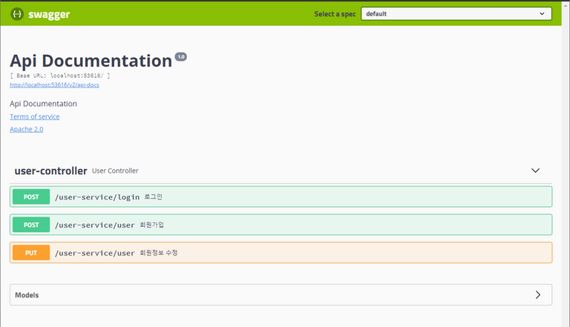Click the Api Documentation title heading
This screenshot has height=327, width=570.
click(x=91, y=61)
